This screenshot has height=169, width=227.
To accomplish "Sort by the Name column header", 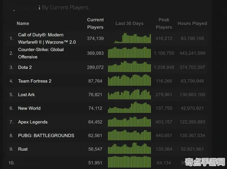I will [23, 23].
